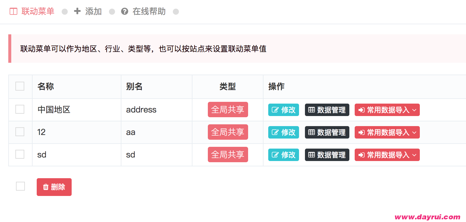Click the question mark icon beside 在线帮助

125,11
